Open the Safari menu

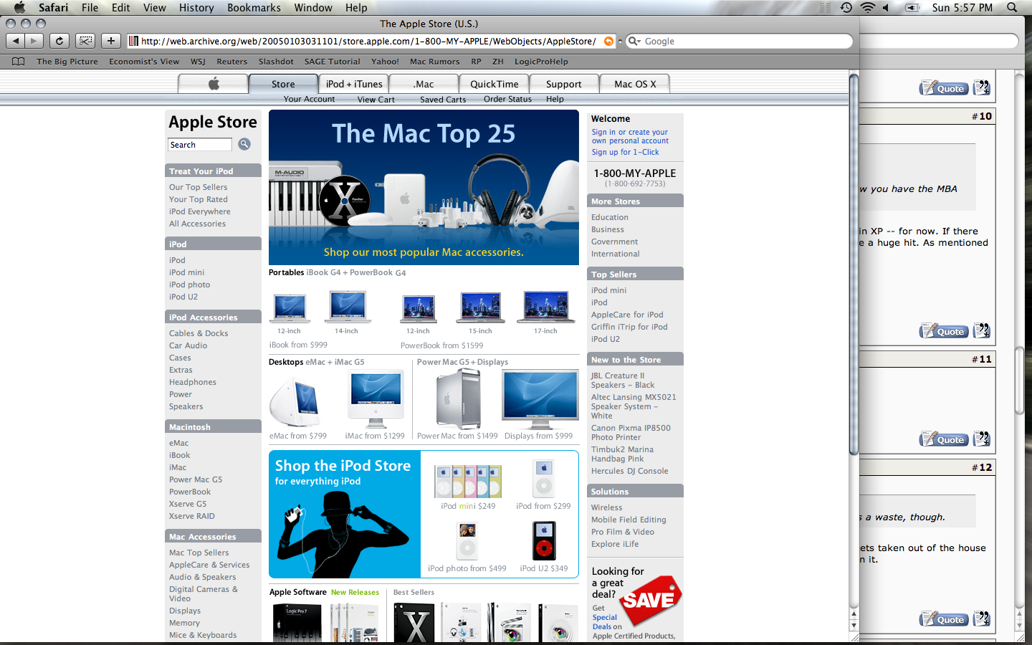pos(53,8)
